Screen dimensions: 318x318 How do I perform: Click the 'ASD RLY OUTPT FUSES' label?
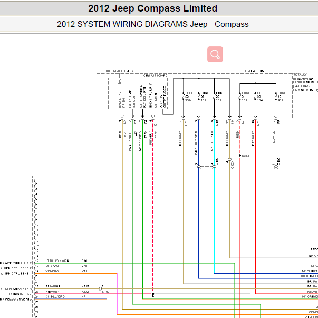[163, 97]
